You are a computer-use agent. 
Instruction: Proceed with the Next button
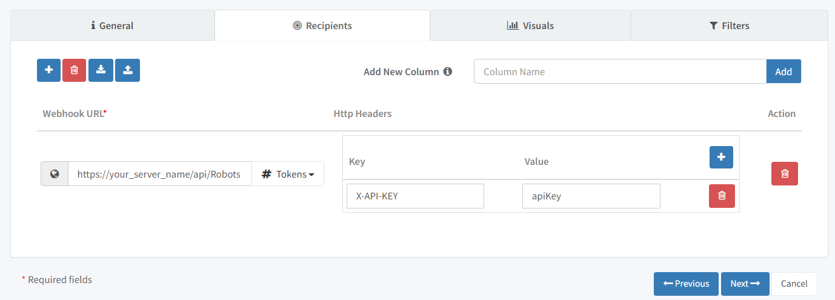745,284
